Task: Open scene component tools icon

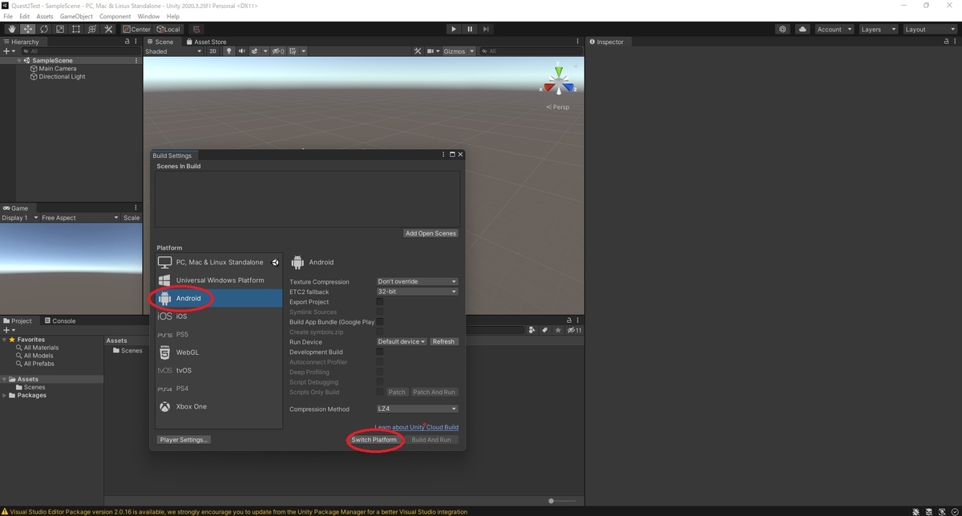Action: point(418,51)
